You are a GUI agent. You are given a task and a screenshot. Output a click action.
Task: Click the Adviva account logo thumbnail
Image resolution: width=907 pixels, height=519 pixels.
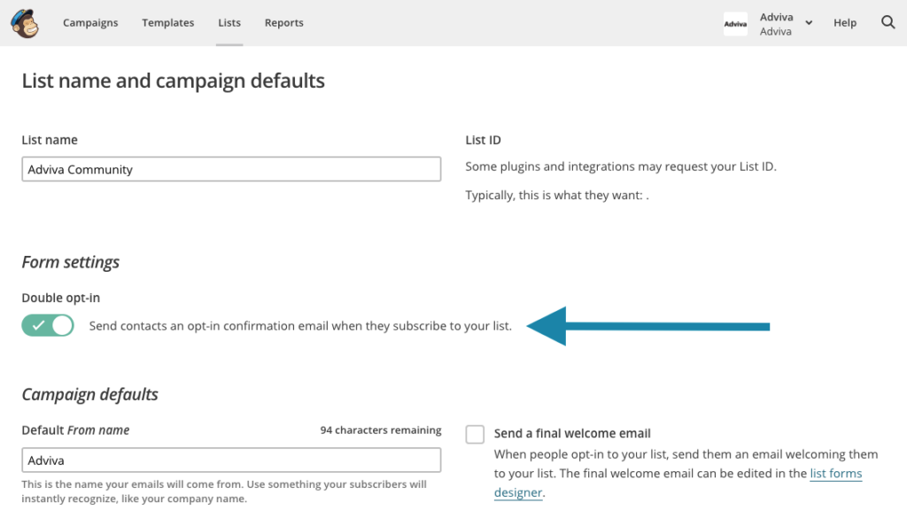tap(735, 24)
